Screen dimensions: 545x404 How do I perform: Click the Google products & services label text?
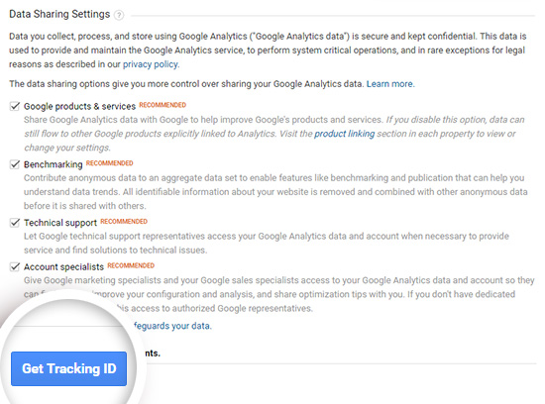click(x=79, y=106)
